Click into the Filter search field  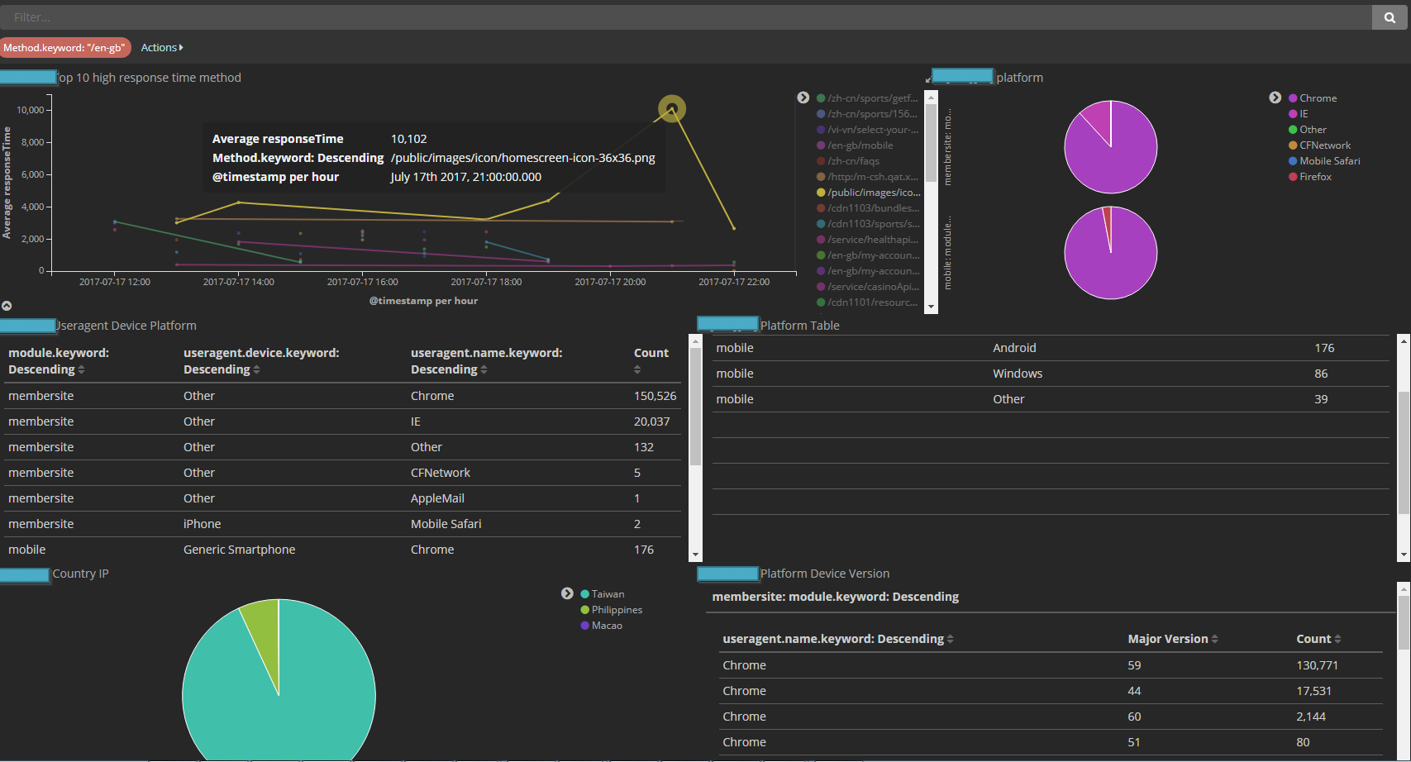[686, 17]
